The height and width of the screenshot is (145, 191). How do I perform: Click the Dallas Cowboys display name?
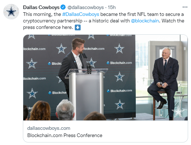coord(41,7)
